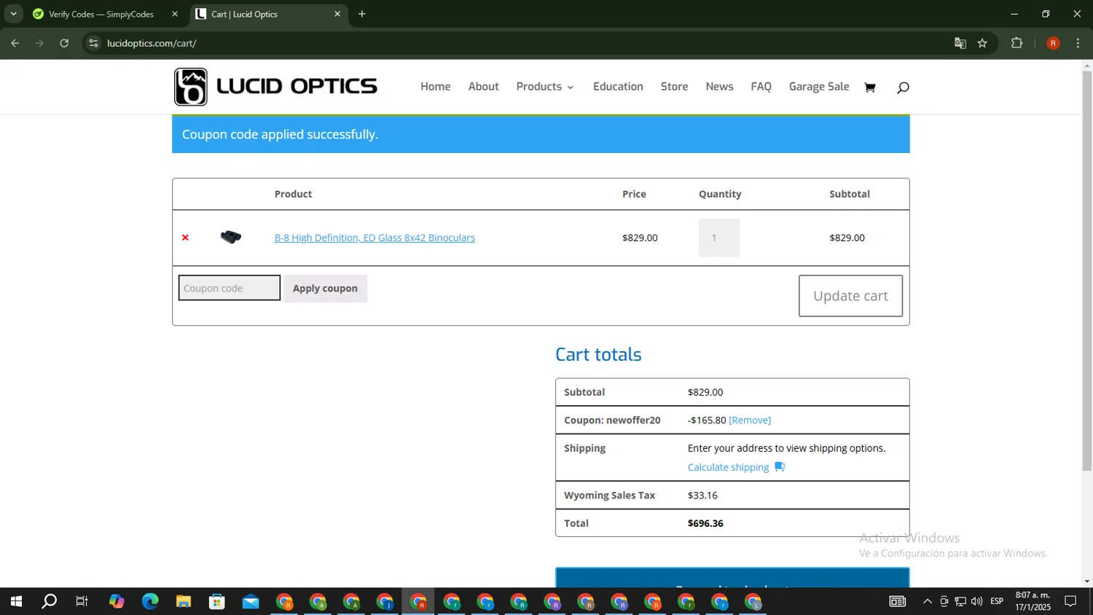The width and height of the screenshot is (1093, 615).
Task: Remove the newoffer20 coupon
Action: 750,420
